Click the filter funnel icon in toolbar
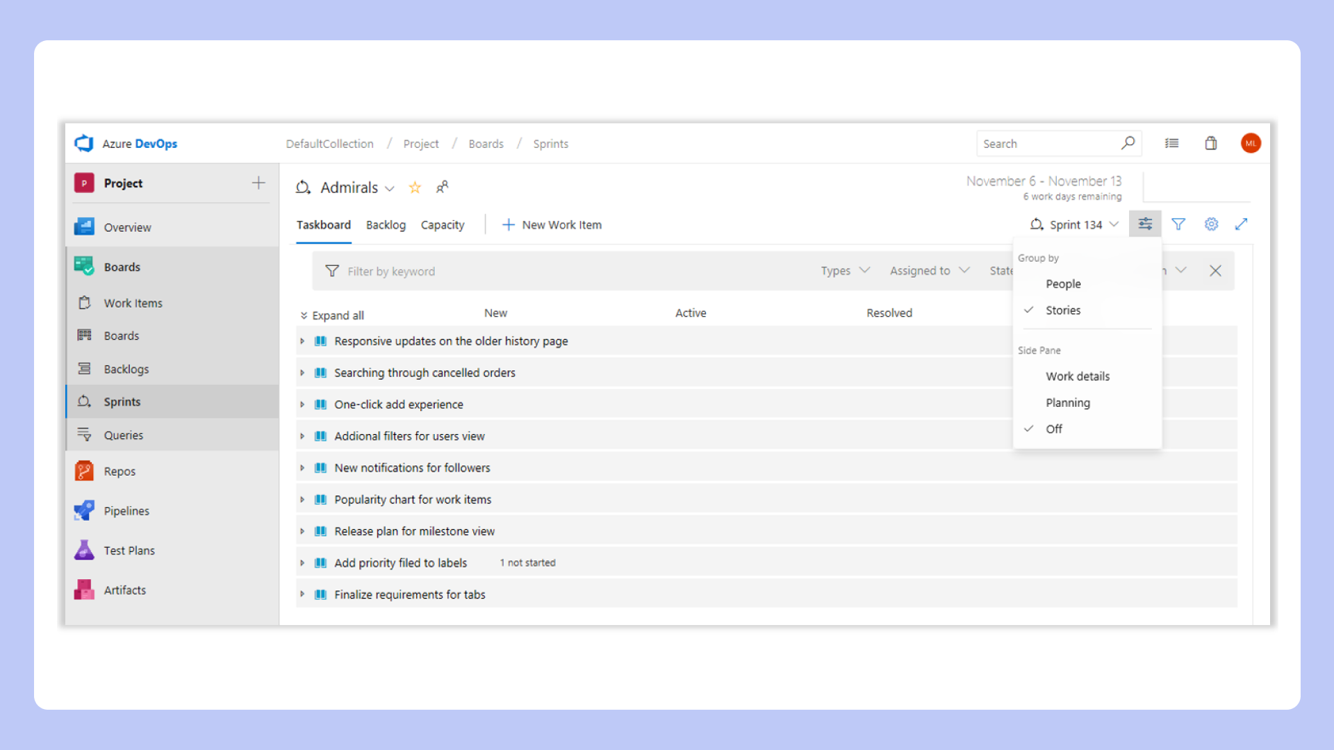This screenshot has height=750, width=1334. 1178,224
